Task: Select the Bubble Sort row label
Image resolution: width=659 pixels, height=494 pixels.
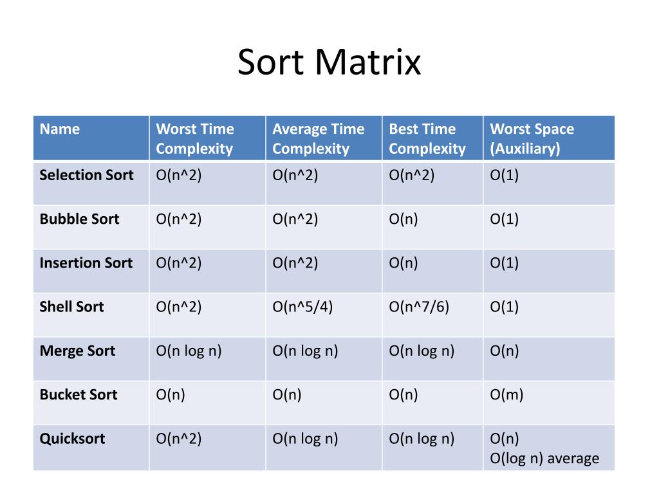Action: tap(79, 219)
